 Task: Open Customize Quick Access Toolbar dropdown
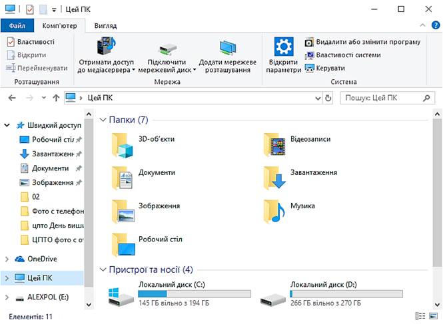54,10
